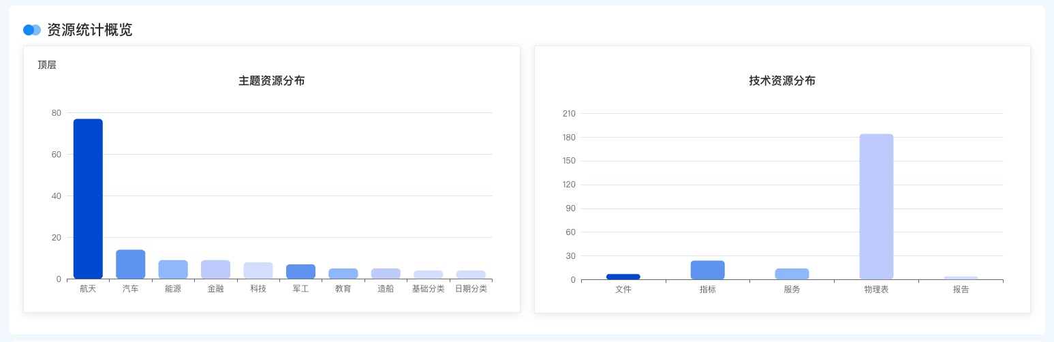1054x342 pixels.
Task: Click the 文件 bar in the technical chart
Action: coord(623,277)
